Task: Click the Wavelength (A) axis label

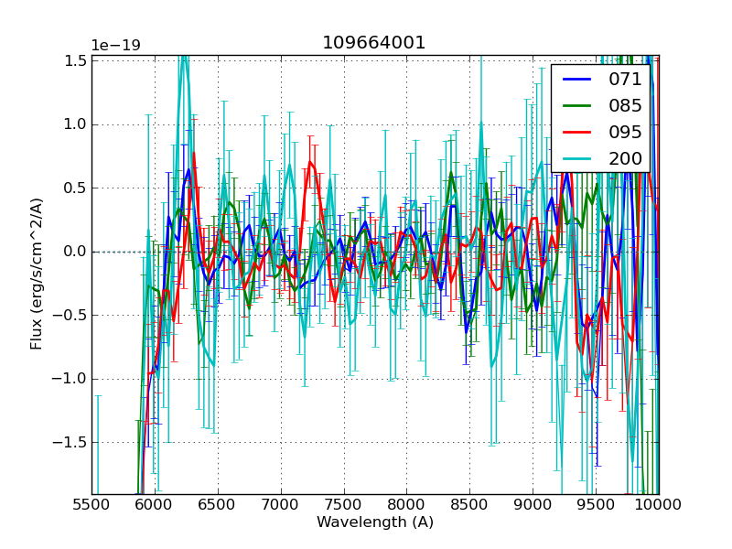Action: coord(375,522)
